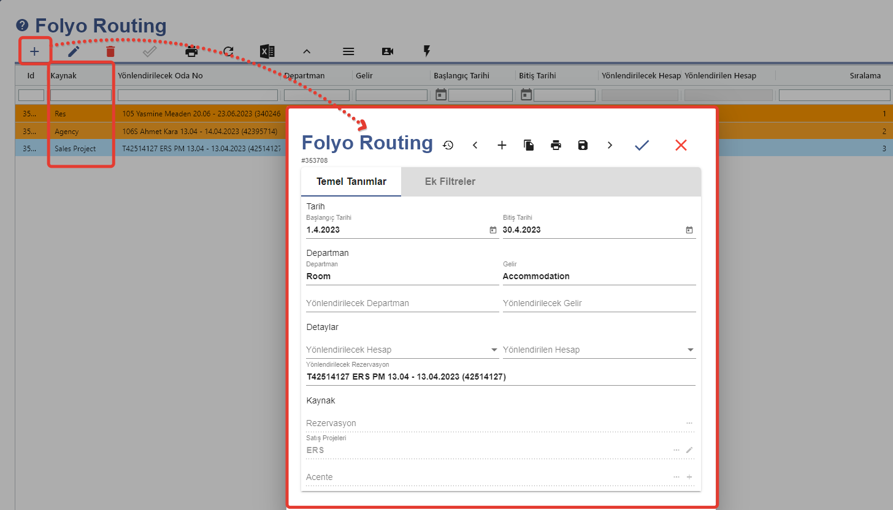
Task: Select the Temel Tanımlar tab
Action: tap(351, 182)
